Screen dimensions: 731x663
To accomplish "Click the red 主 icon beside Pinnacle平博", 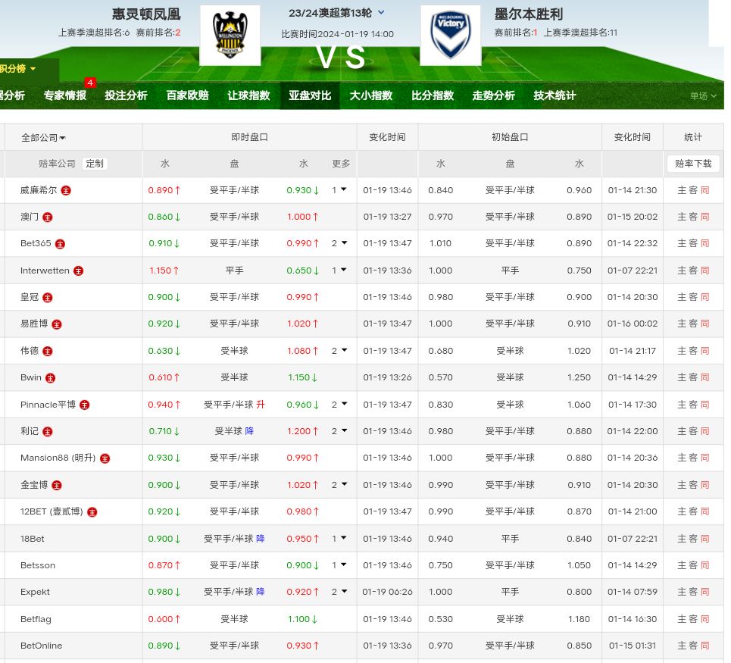I will coord(84,405).
